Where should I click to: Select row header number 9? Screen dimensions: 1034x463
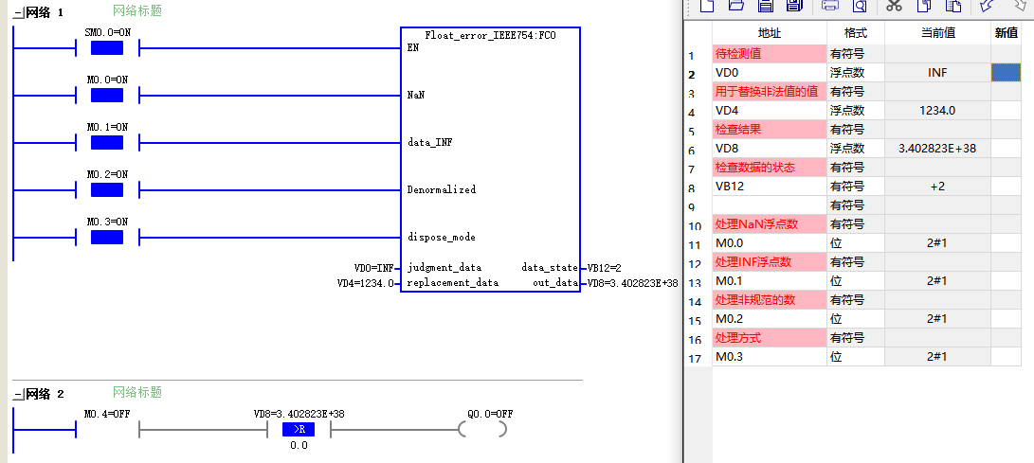(698, 206)
